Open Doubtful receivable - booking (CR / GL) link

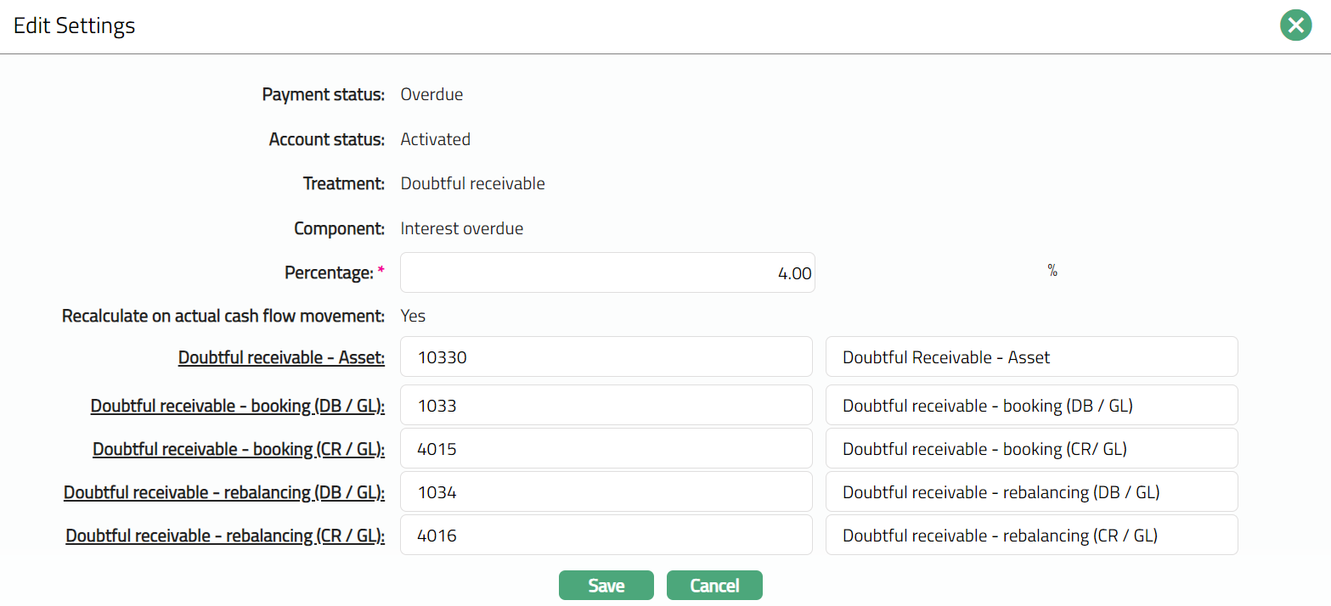[x=239, y=450]
